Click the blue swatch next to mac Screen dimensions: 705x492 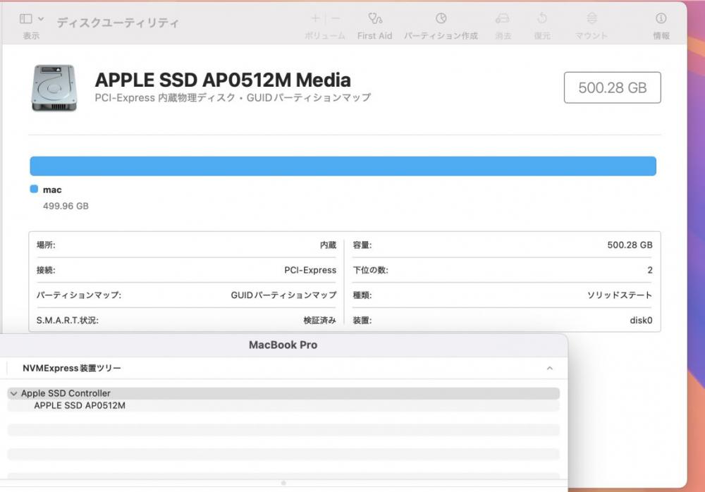pos(34,189)
